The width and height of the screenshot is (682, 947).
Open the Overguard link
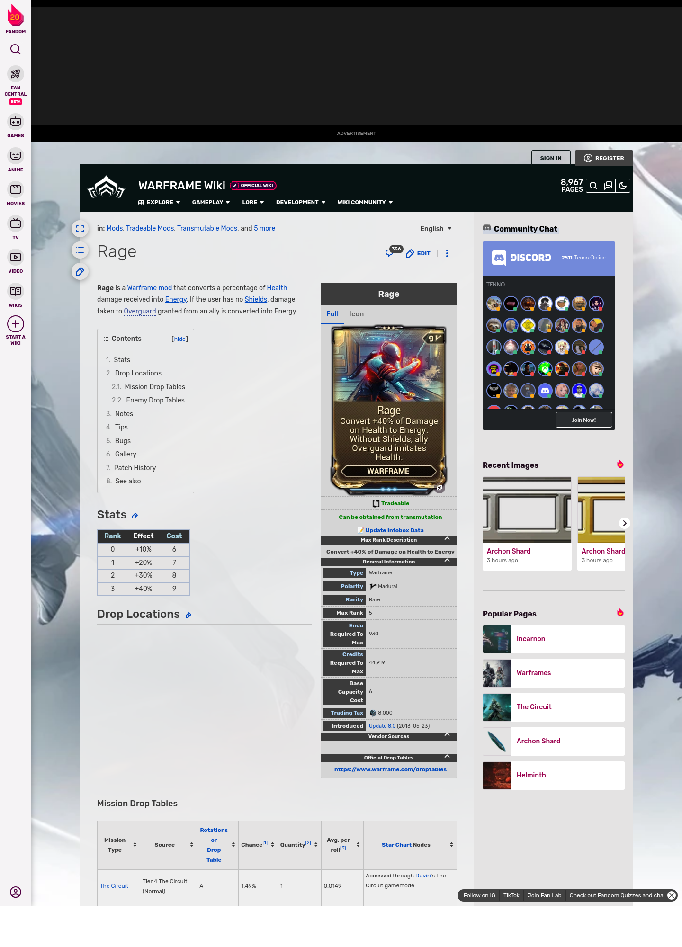pos(140,311)
